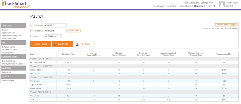Click the Excel / CSV export button
This screenshot has height=104, width=241.
(63, 44)
